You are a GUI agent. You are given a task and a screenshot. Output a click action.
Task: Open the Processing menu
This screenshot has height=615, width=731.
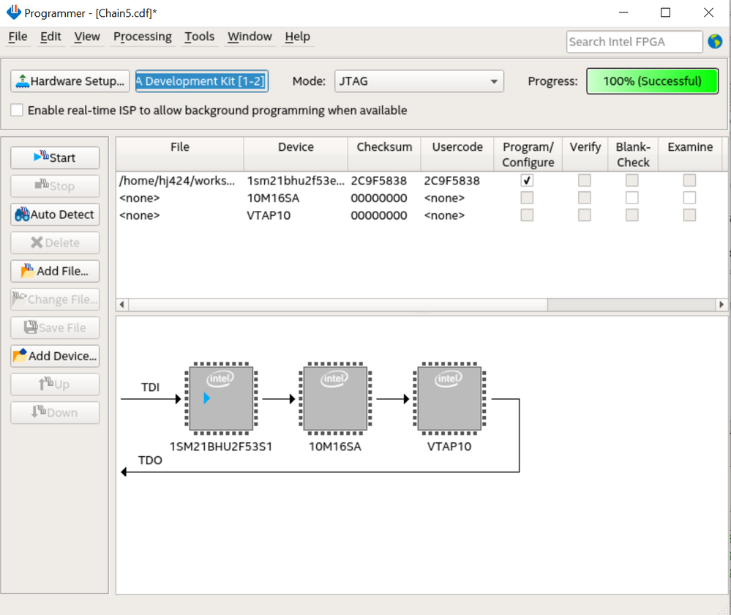click(x=142, y=37)
